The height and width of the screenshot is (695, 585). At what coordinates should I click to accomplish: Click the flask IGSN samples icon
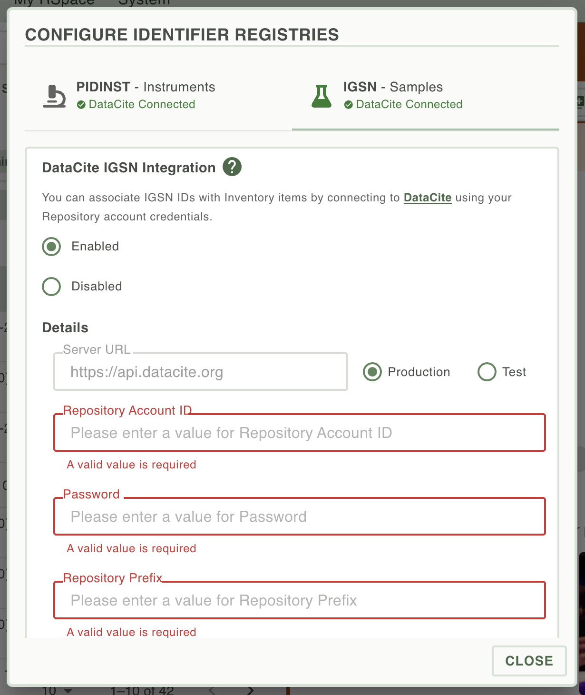pos(322,96)
